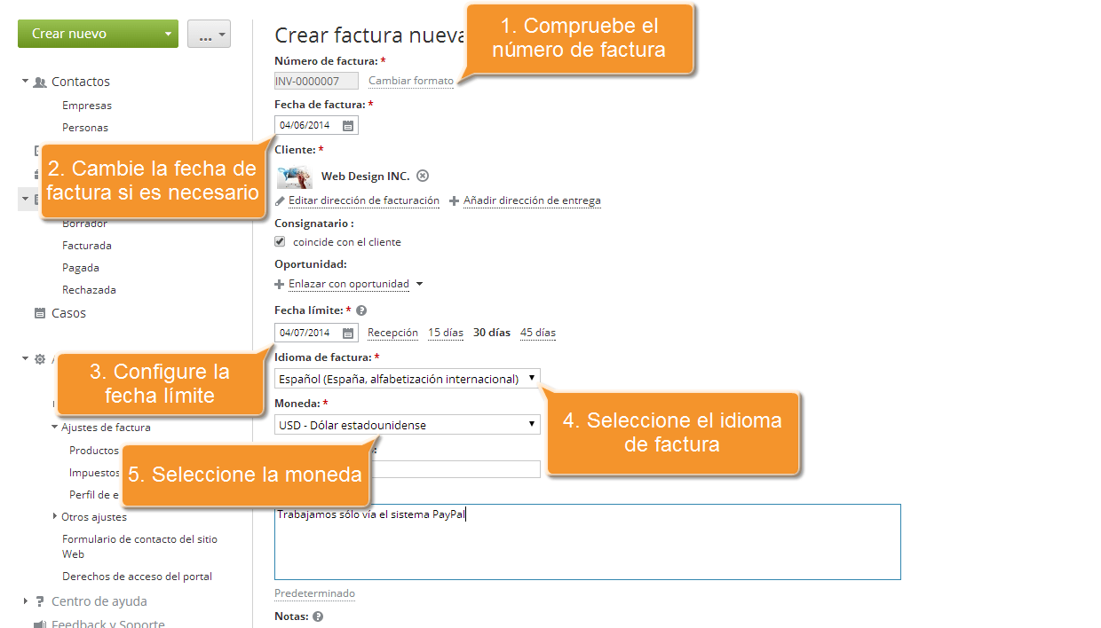Click Enlazar con oportunidad link
1101x628 pixels.
click(349, 284)
